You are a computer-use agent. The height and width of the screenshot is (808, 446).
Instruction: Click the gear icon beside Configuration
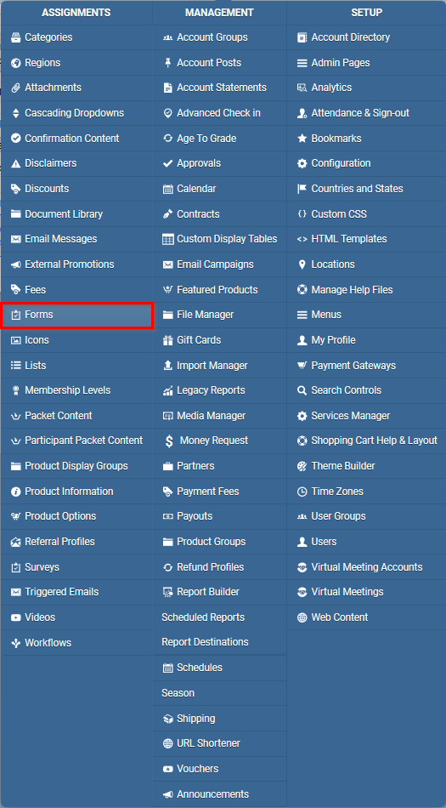click(x=302, y=164)
